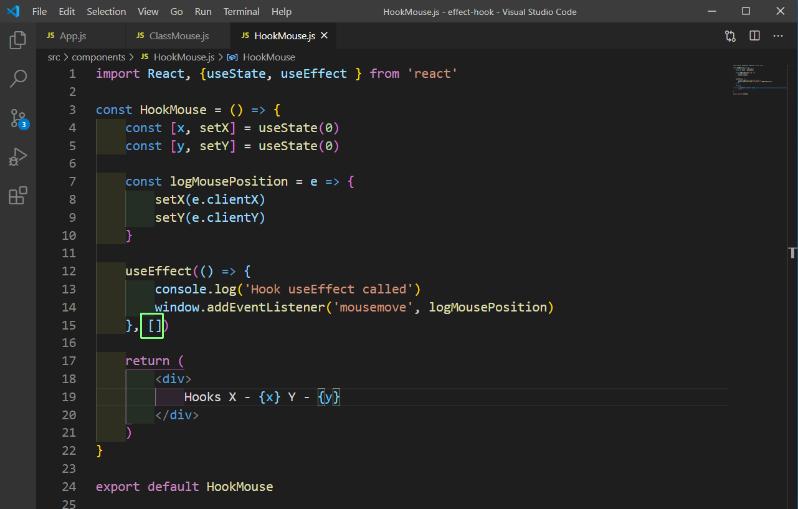Click the {x} expression on line 19
This screenshot has width=798, height=509.
(269, 397)
